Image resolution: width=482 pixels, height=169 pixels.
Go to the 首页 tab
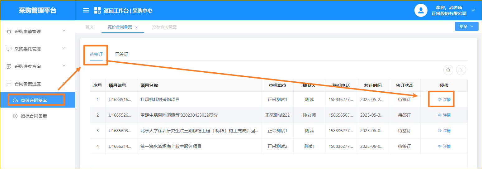pos(89,27)
